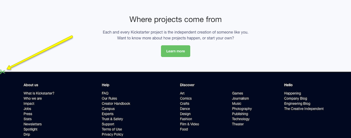The height and width of the screenshot is (138, 351).
Task: Go to Trust & Safety
Action: click(x=112, y=119)
